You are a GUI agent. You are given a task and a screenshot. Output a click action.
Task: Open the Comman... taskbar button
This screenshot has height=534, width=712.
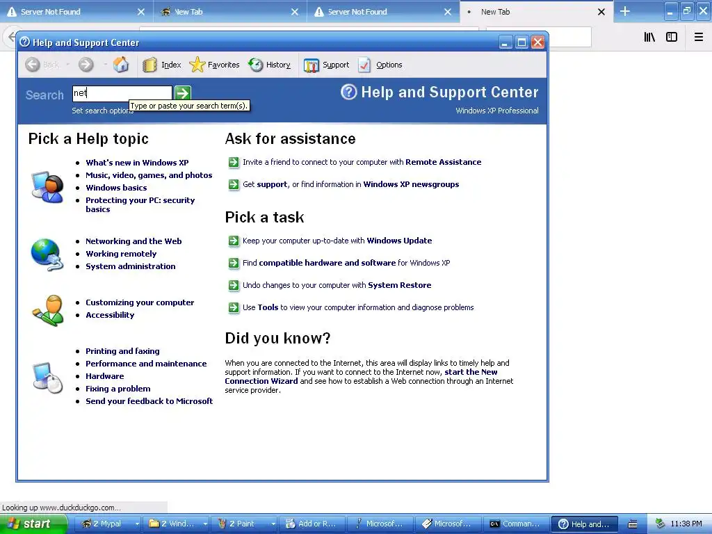[x=516, y=524]
